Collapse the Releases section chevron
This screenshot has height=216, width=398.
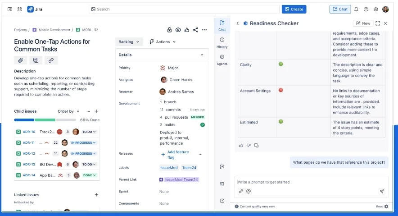tap(200, 155)
